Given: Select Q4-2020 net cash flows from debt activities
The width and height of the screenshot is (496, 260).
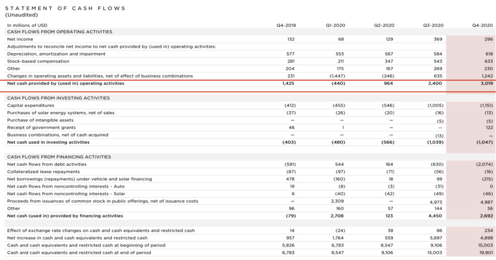Looking at the screenshot, I should pos(484,164).
